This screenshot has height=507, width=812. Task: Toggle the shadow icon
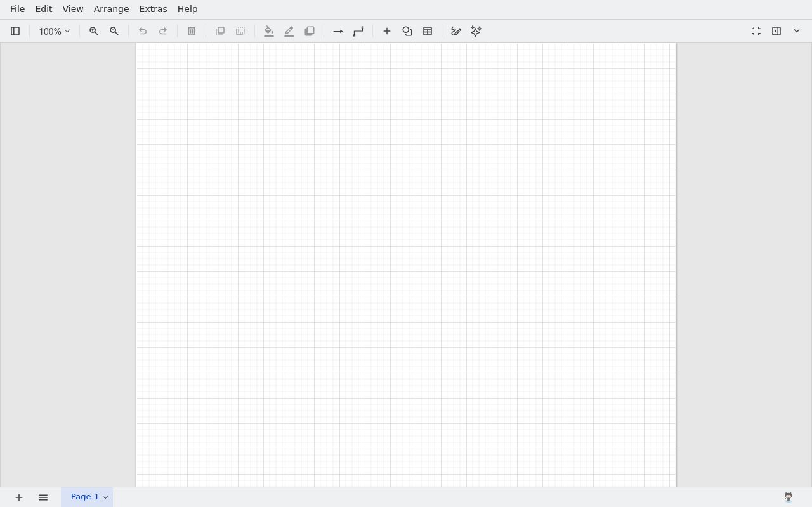click(310, 31)
